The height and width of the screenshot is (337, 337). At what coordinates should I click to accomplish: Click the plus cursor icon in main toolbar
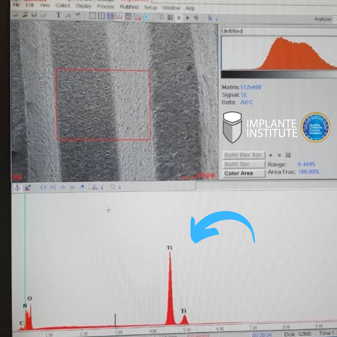(x=188, y=18)
